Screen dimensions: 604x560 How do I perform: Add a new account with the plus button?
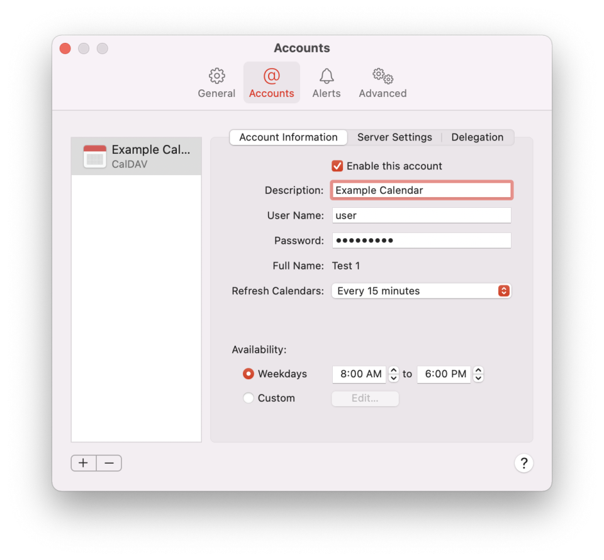coord(83,462)
